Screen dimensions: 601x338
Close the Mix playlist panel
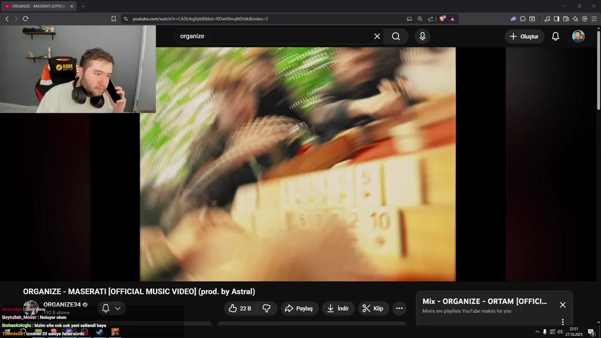point(562,305)
